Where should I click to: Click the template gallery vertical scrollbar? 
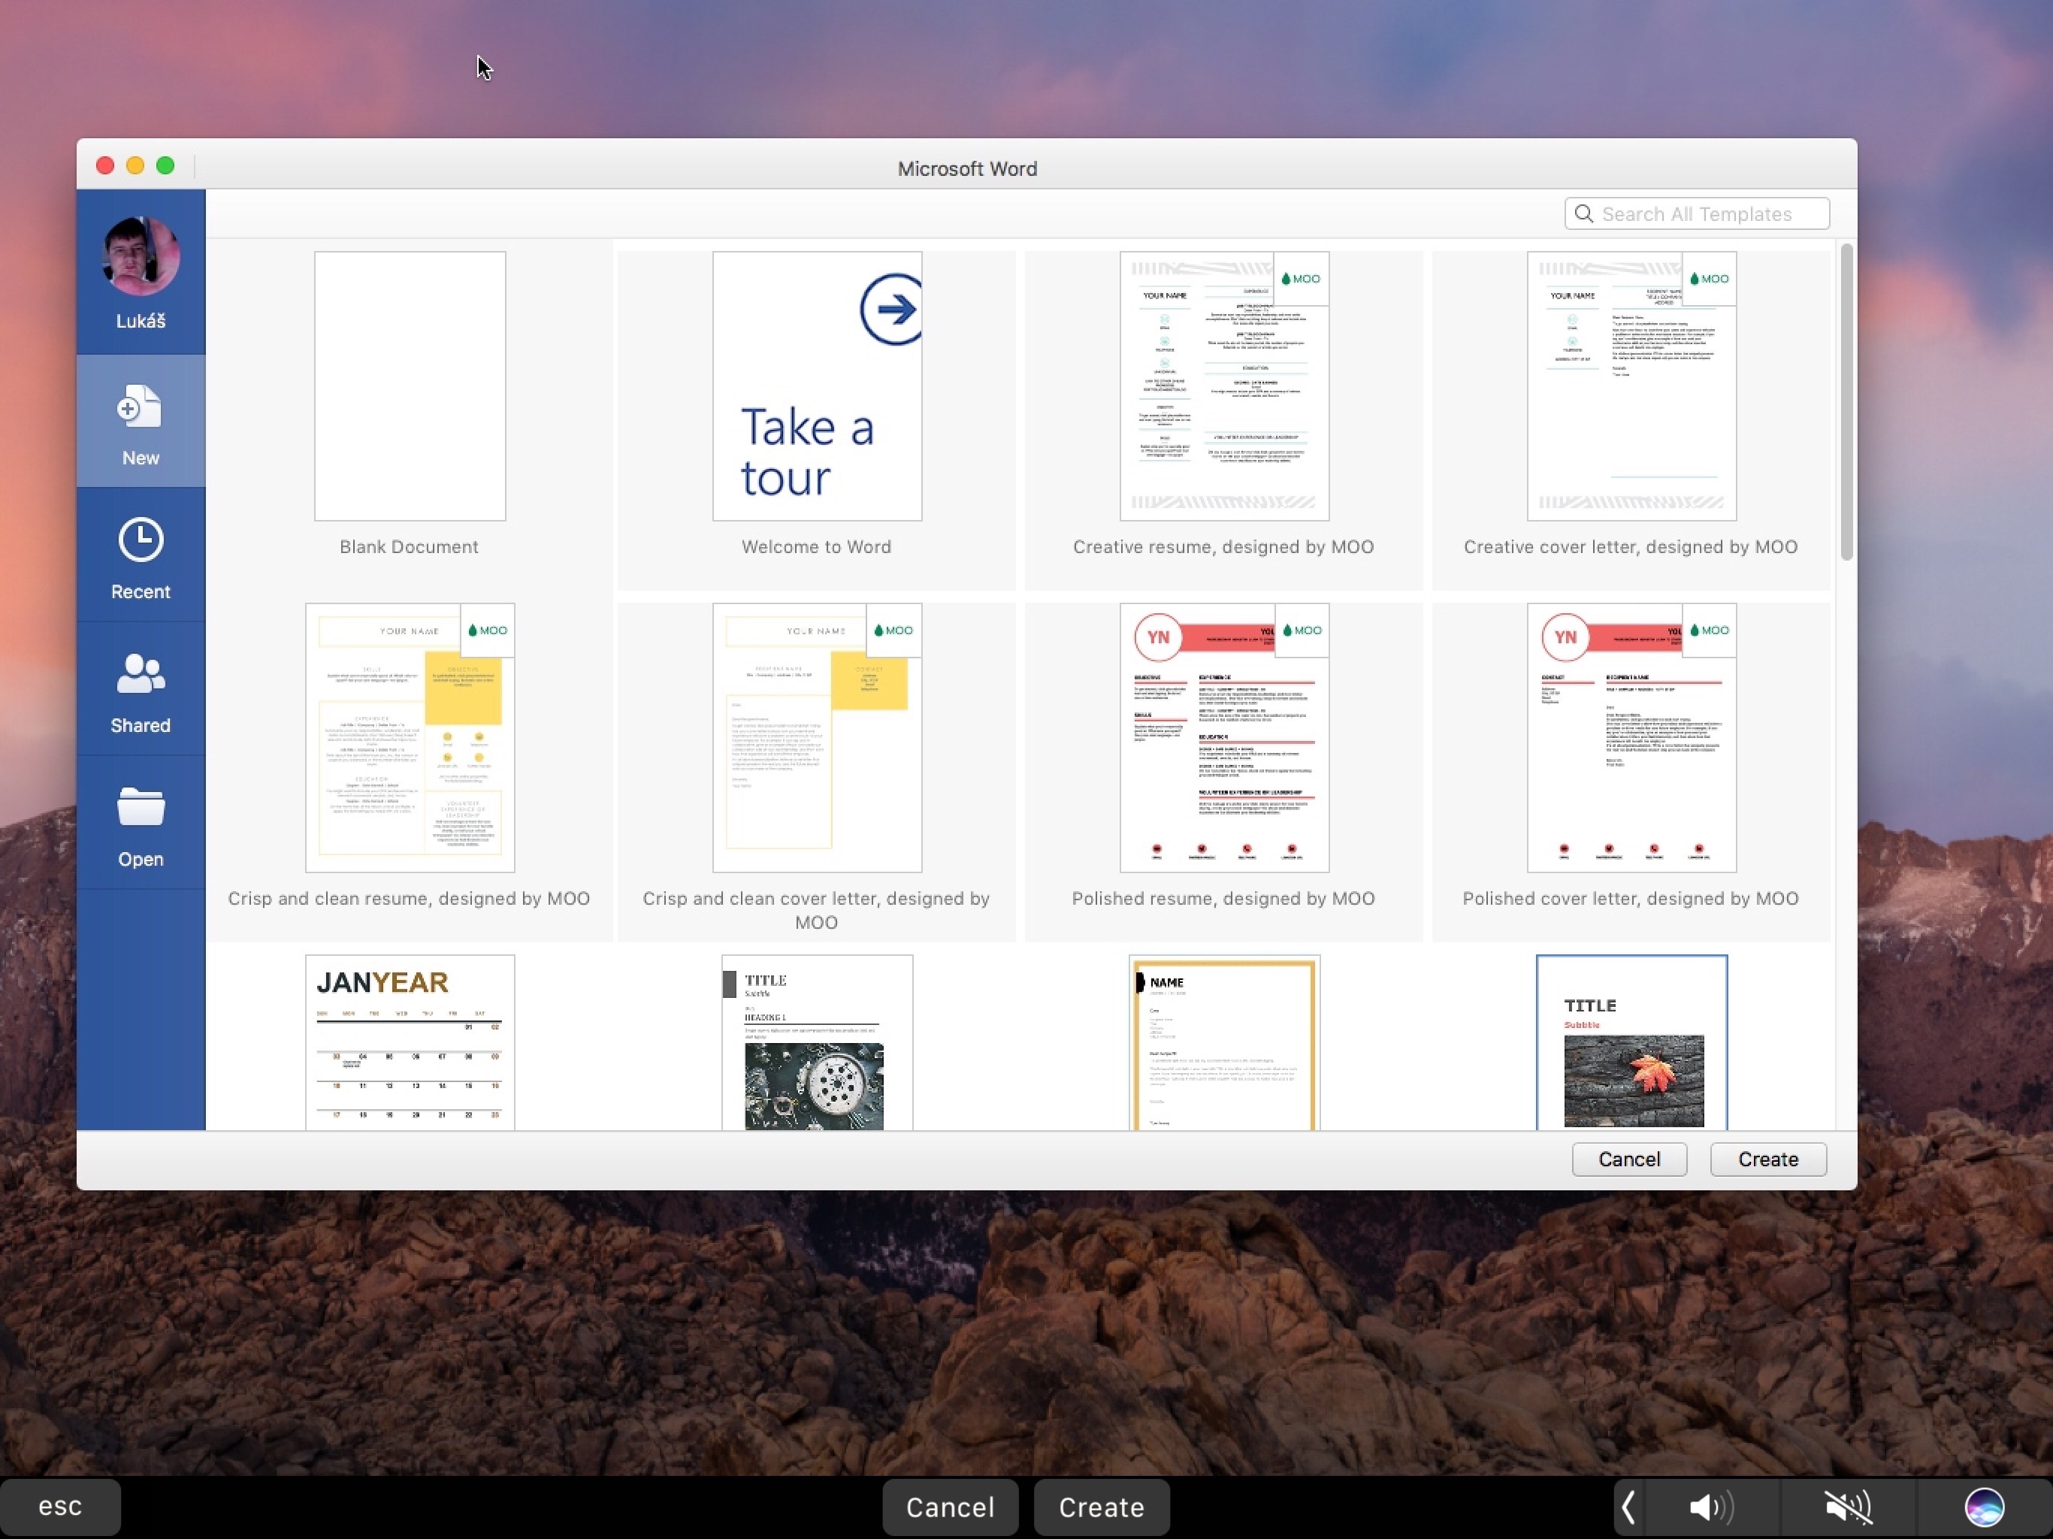point(1846,402)
